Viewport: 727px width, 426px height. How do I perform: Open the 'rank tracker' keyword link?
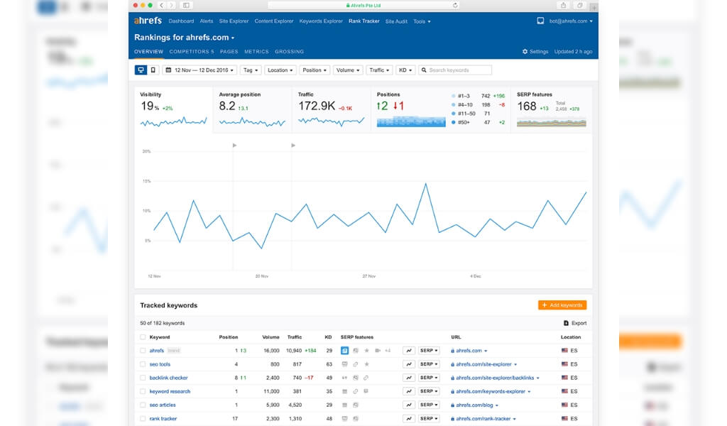pyautogui.click(x=163, y=419)
